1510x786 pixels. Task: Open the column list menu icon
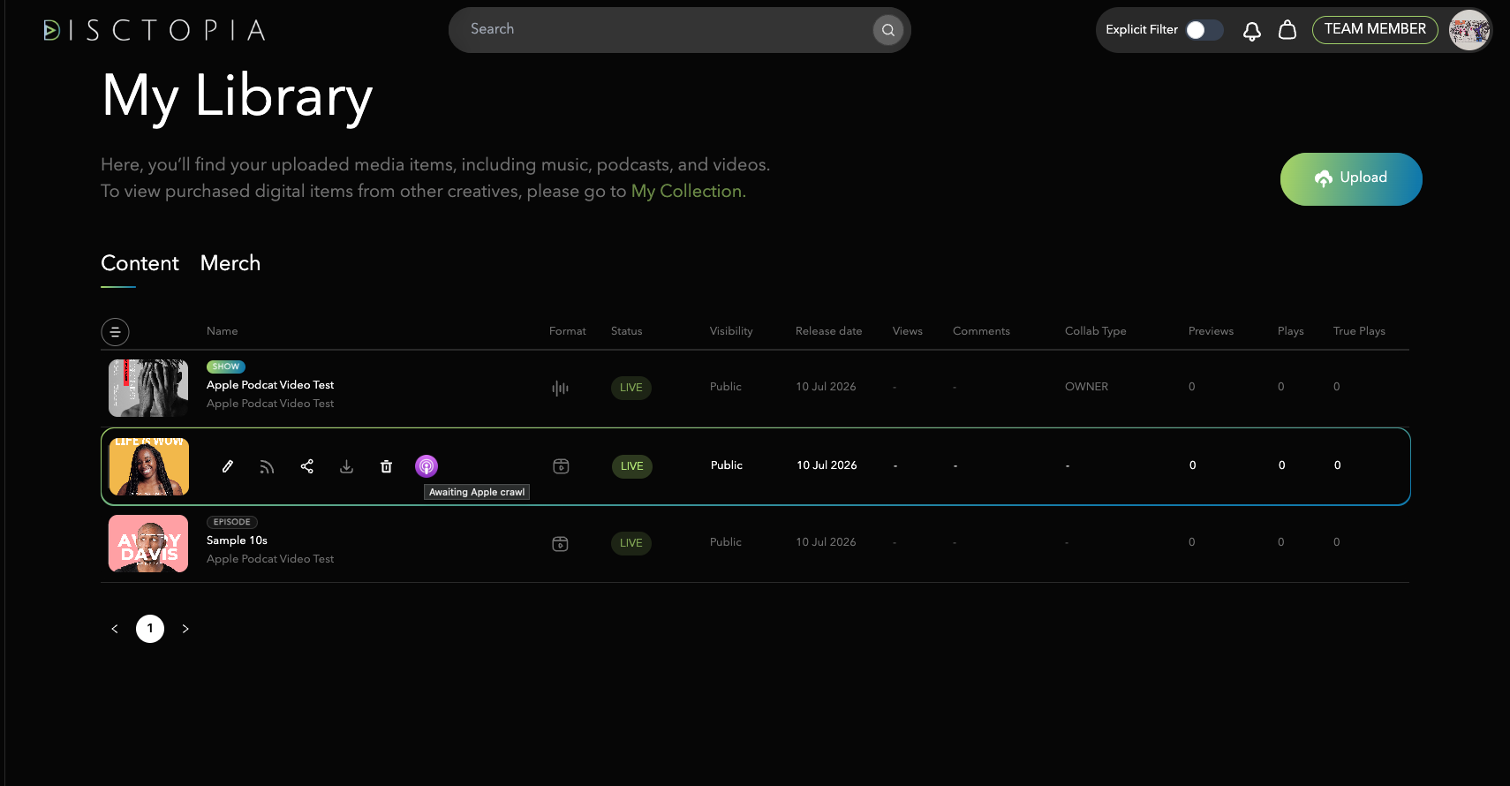(115, 332)
